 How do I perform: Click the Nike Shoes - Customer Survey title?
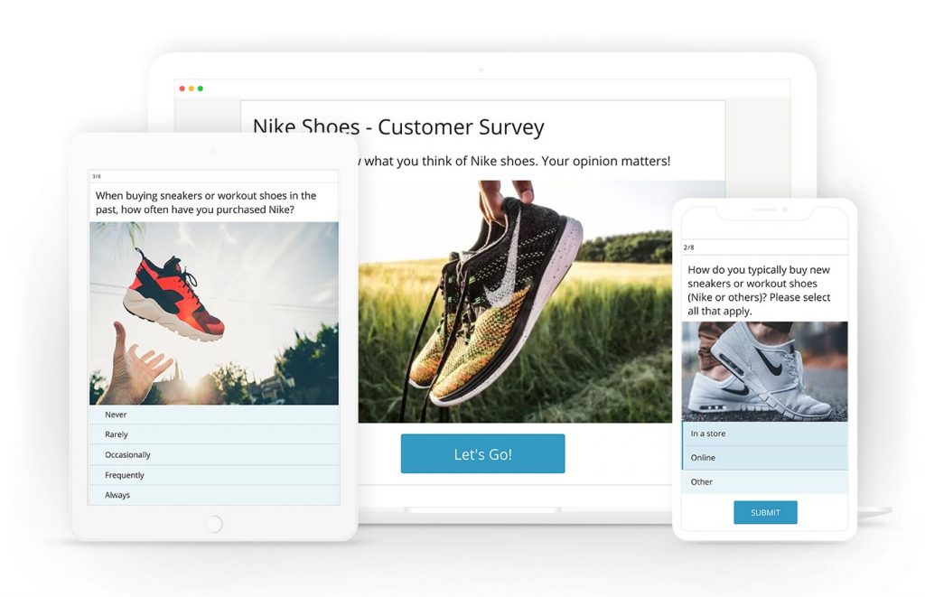398,126
